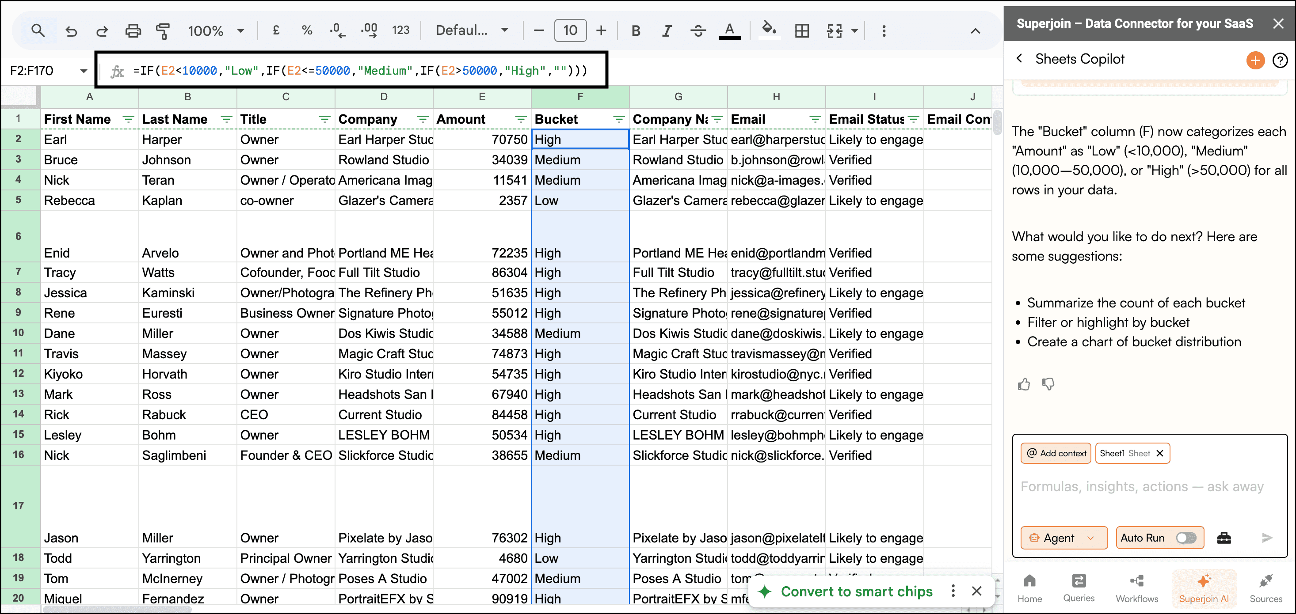This screenshot has width=1296, height=614.
Task: Toggle strikethrough formatting
Action: (698, 31)
